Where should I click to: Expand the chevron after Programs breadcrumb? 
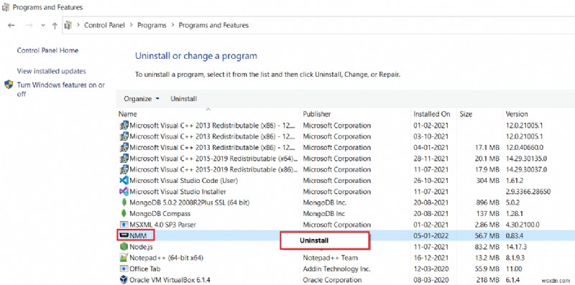[x=172, y=25]
